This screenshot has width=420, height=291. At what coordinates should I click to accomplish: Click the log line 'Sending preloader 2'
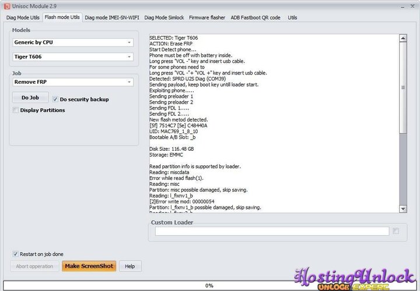pyautogui.click(x=171, y=102)
